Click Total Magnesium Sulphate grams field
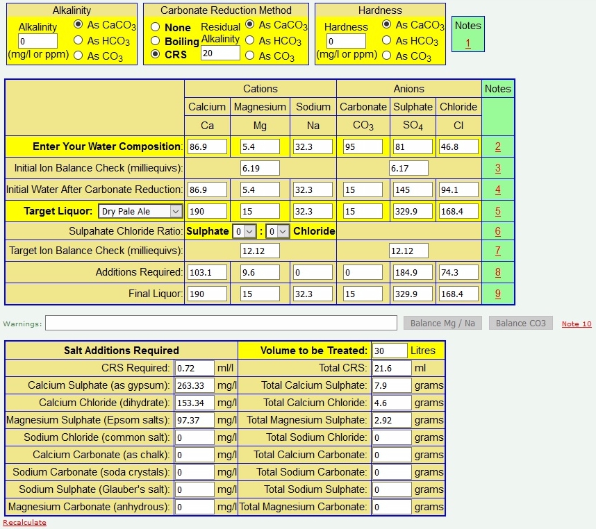Image resolution: width=596 pixels, height=529 pixels. point(392,420)
